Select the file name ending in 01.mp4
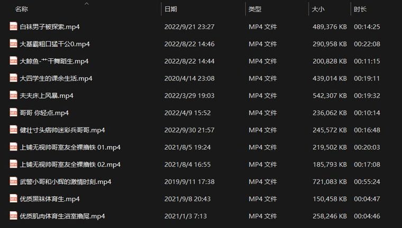The image size is (402, 228). (x=70, y=147)
